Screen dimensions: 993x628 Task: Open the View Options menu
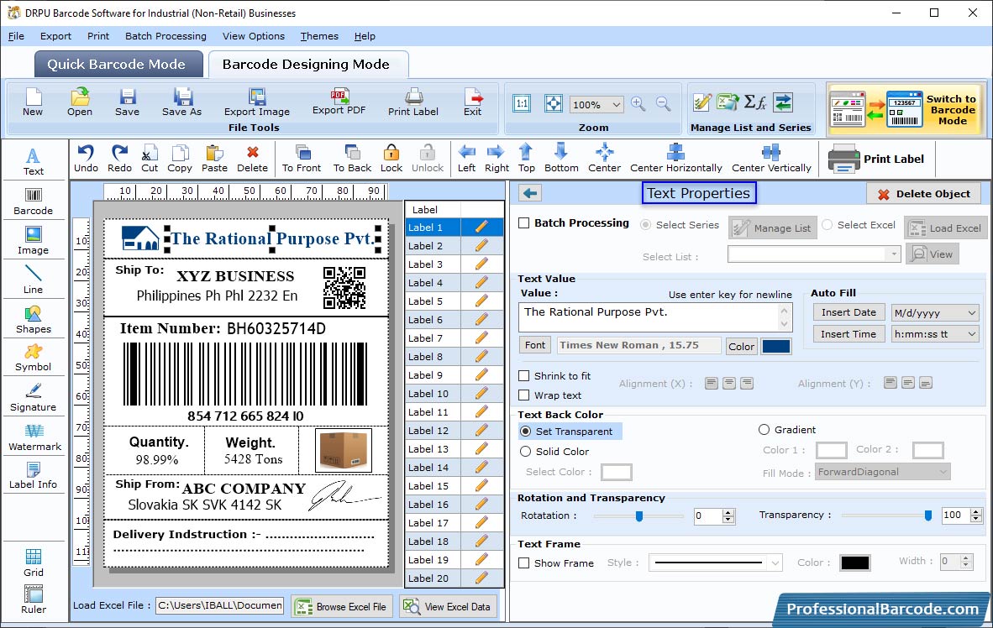coord(254,36)
